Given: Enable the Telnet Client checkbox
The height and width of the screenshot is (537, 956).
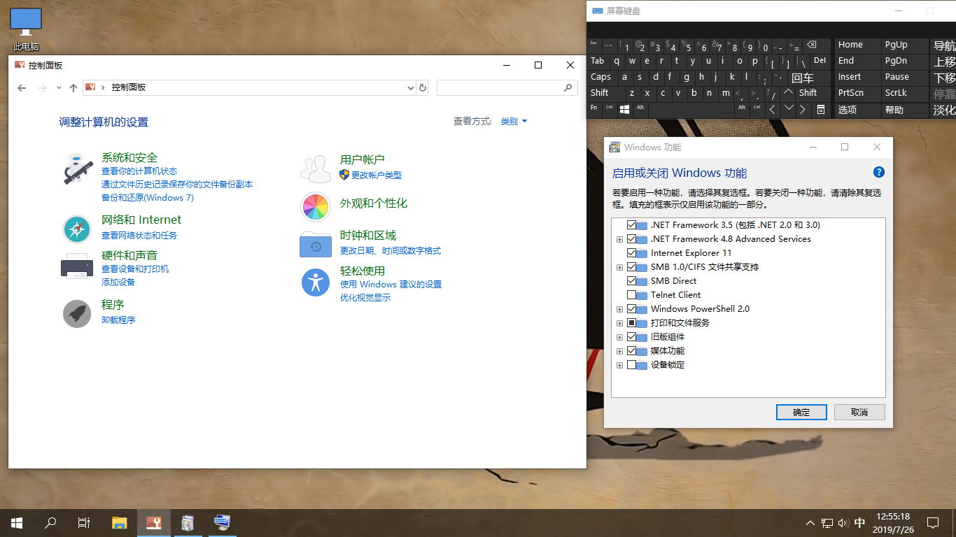Looking at the screenshot, I should click(x=632, y=295).
